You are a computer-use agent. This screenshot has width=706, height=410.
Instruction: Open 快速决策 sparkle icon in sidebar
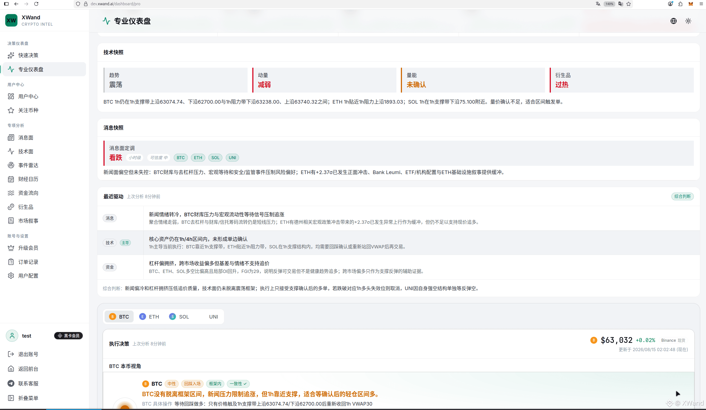pos(11,56)
